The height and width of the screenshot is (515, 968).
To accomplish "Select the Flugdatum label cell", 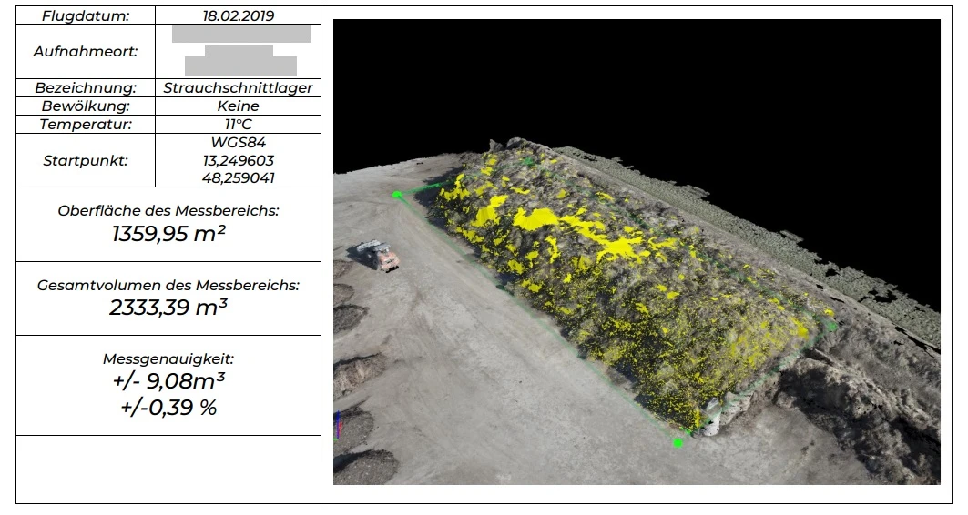I will click(86, 15).
